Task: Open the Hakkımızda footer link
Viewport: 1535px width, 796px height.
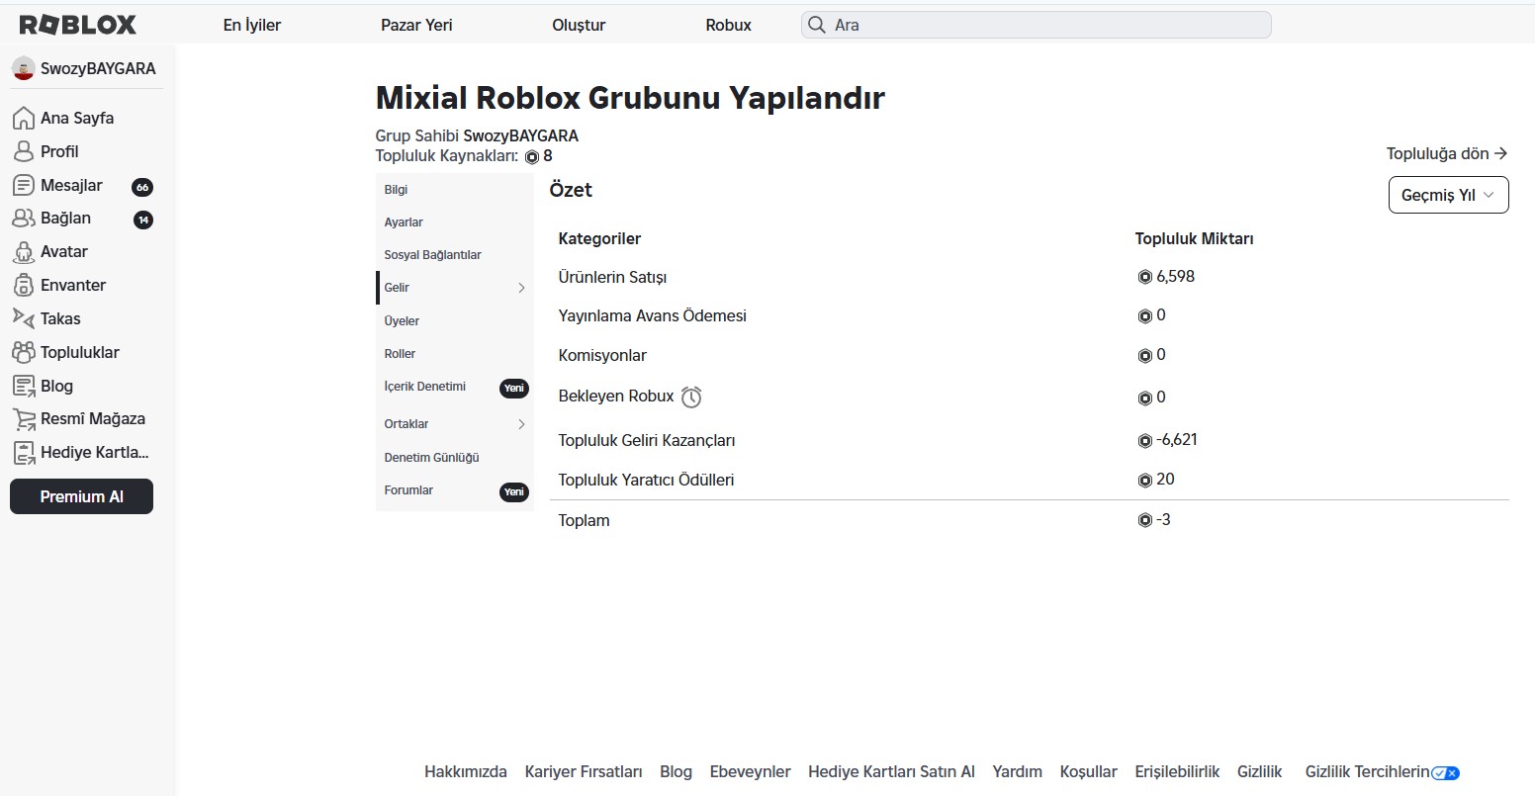Action: (x=466, y=772)
